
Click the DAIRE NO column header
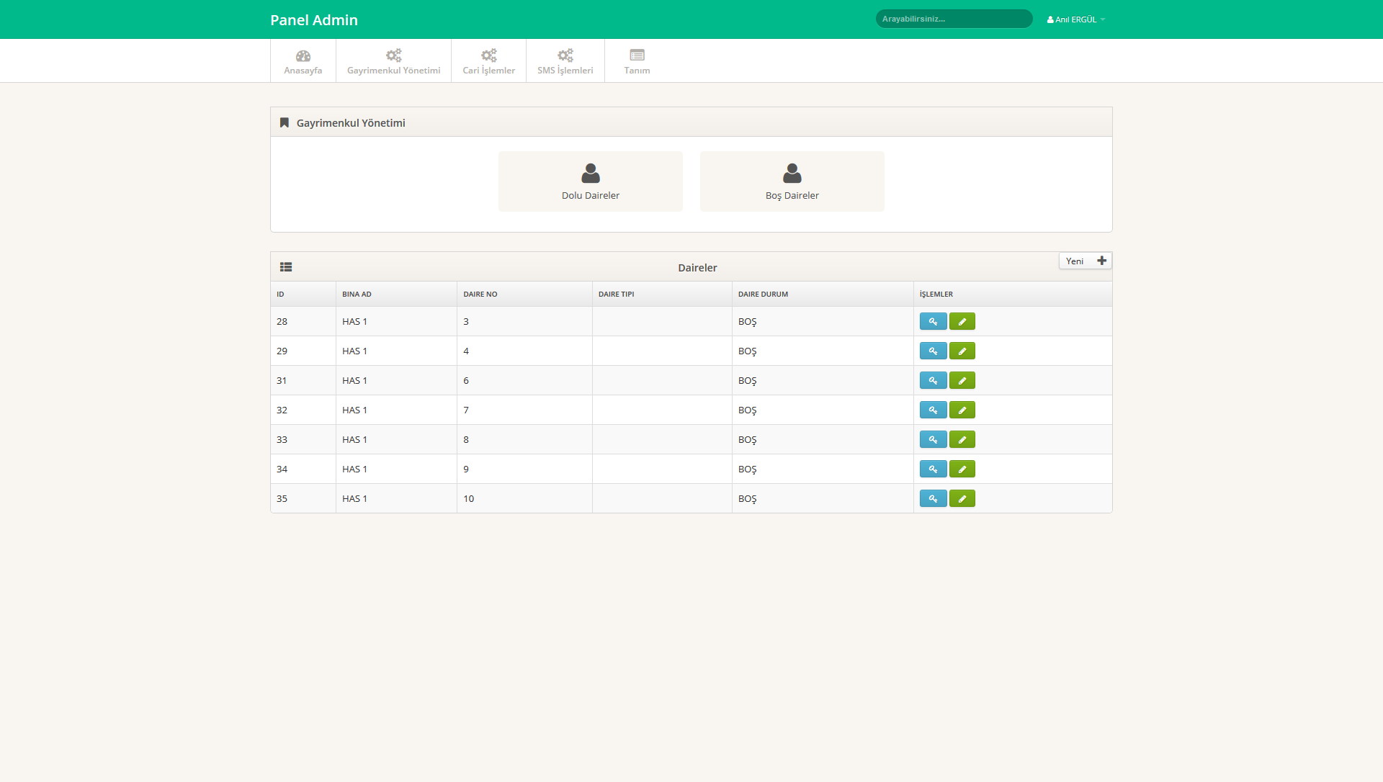[524, 294]
